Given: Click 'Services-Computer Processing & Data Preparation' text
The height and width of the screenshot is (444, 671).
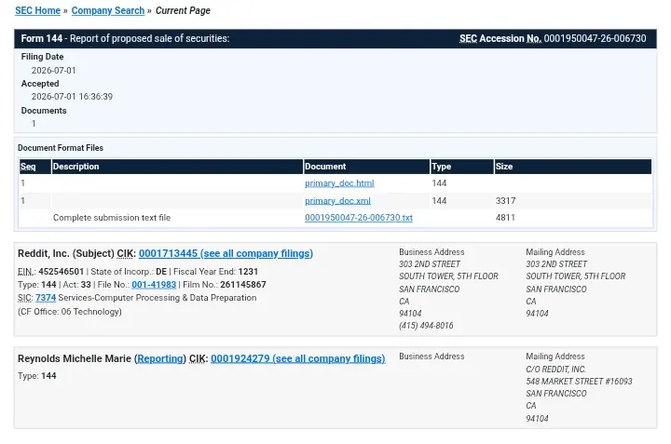Looking at the screenshot, I should [x=157, y=298].
